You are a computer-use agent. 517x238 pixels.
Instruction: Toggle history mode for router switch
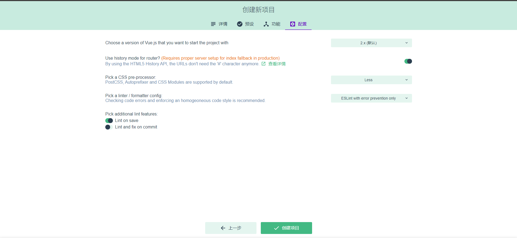(408, 61)
